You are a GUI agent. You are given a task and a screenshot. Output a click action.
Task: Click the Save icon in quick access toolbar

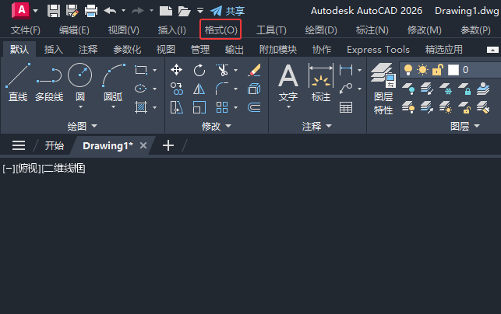click(x=54, y=11)
